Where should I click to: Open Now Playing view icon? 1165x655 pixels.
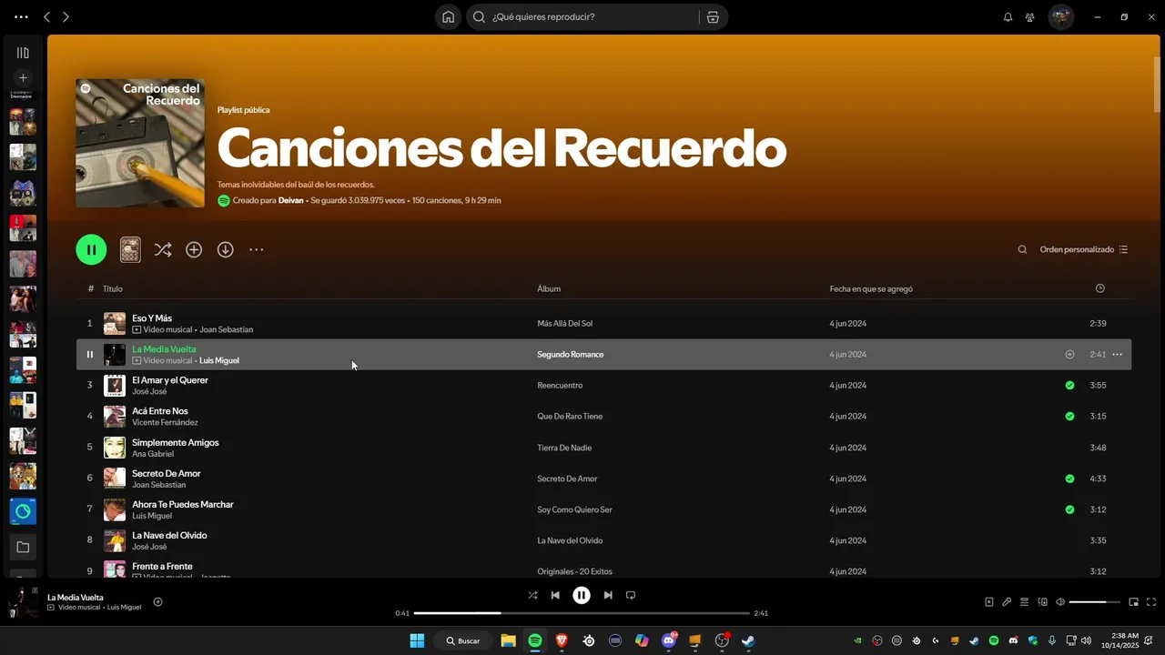pyautogui.click(x=989, y=602)
